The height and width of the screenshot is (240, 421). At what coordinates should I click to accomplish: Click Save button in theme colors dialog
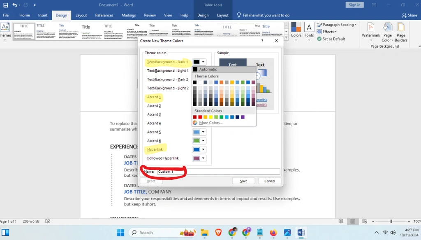click(243, 181)
